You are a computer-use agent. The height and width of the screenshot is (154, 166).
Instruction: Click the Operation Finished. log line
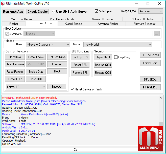[14, 141]
